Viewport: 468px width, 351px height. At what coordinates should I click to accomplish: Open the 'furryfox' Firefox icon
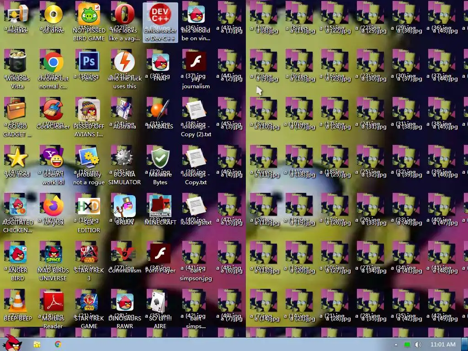(53, 206)
